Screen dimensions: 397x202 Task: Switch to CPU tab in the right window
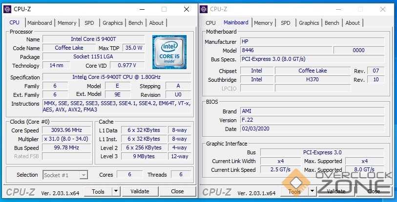click(x=210, y=23)
